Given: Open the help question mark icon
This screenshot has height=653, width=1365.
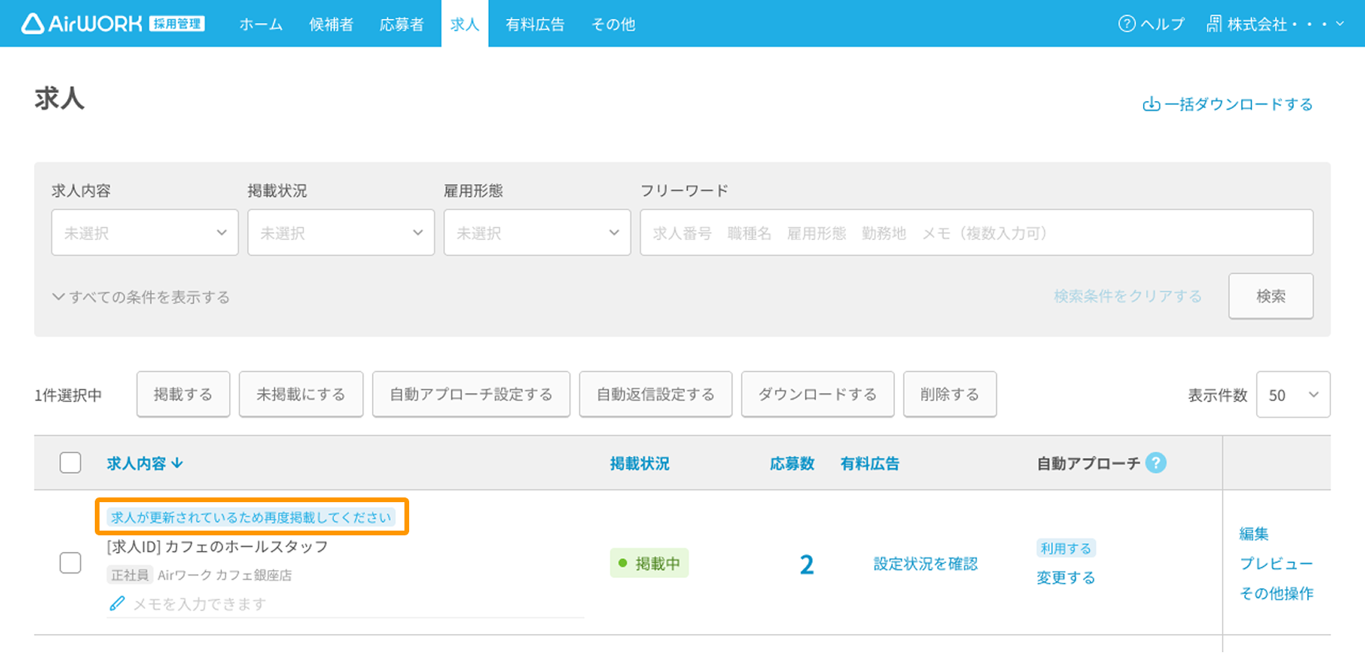Looking at the screenshot, I should click(1126, 24).
